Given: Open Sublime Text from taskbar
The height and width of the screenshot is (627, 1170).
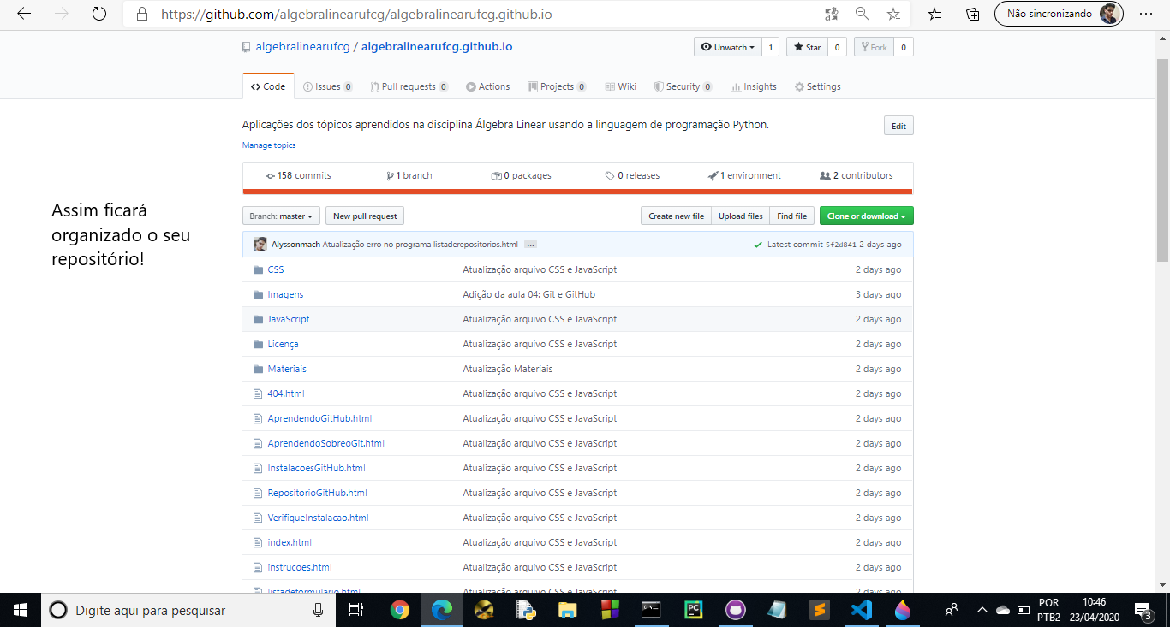Looking at the screenshot, I should point(819,610).
